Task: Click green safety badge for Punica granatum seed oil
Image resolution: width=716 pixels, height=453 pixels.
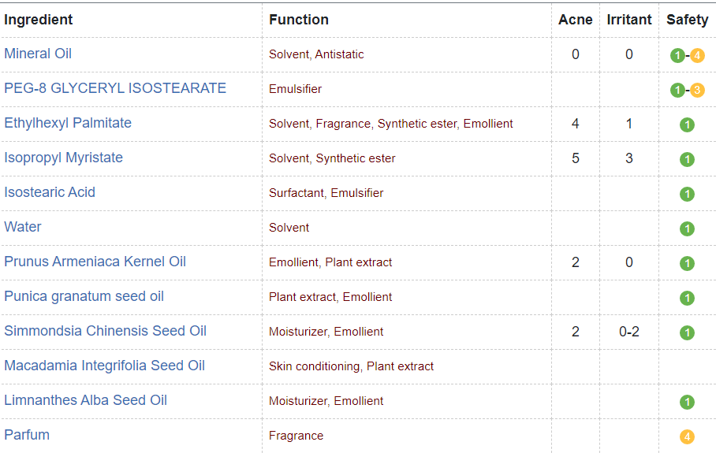Action: click(687, 298)
